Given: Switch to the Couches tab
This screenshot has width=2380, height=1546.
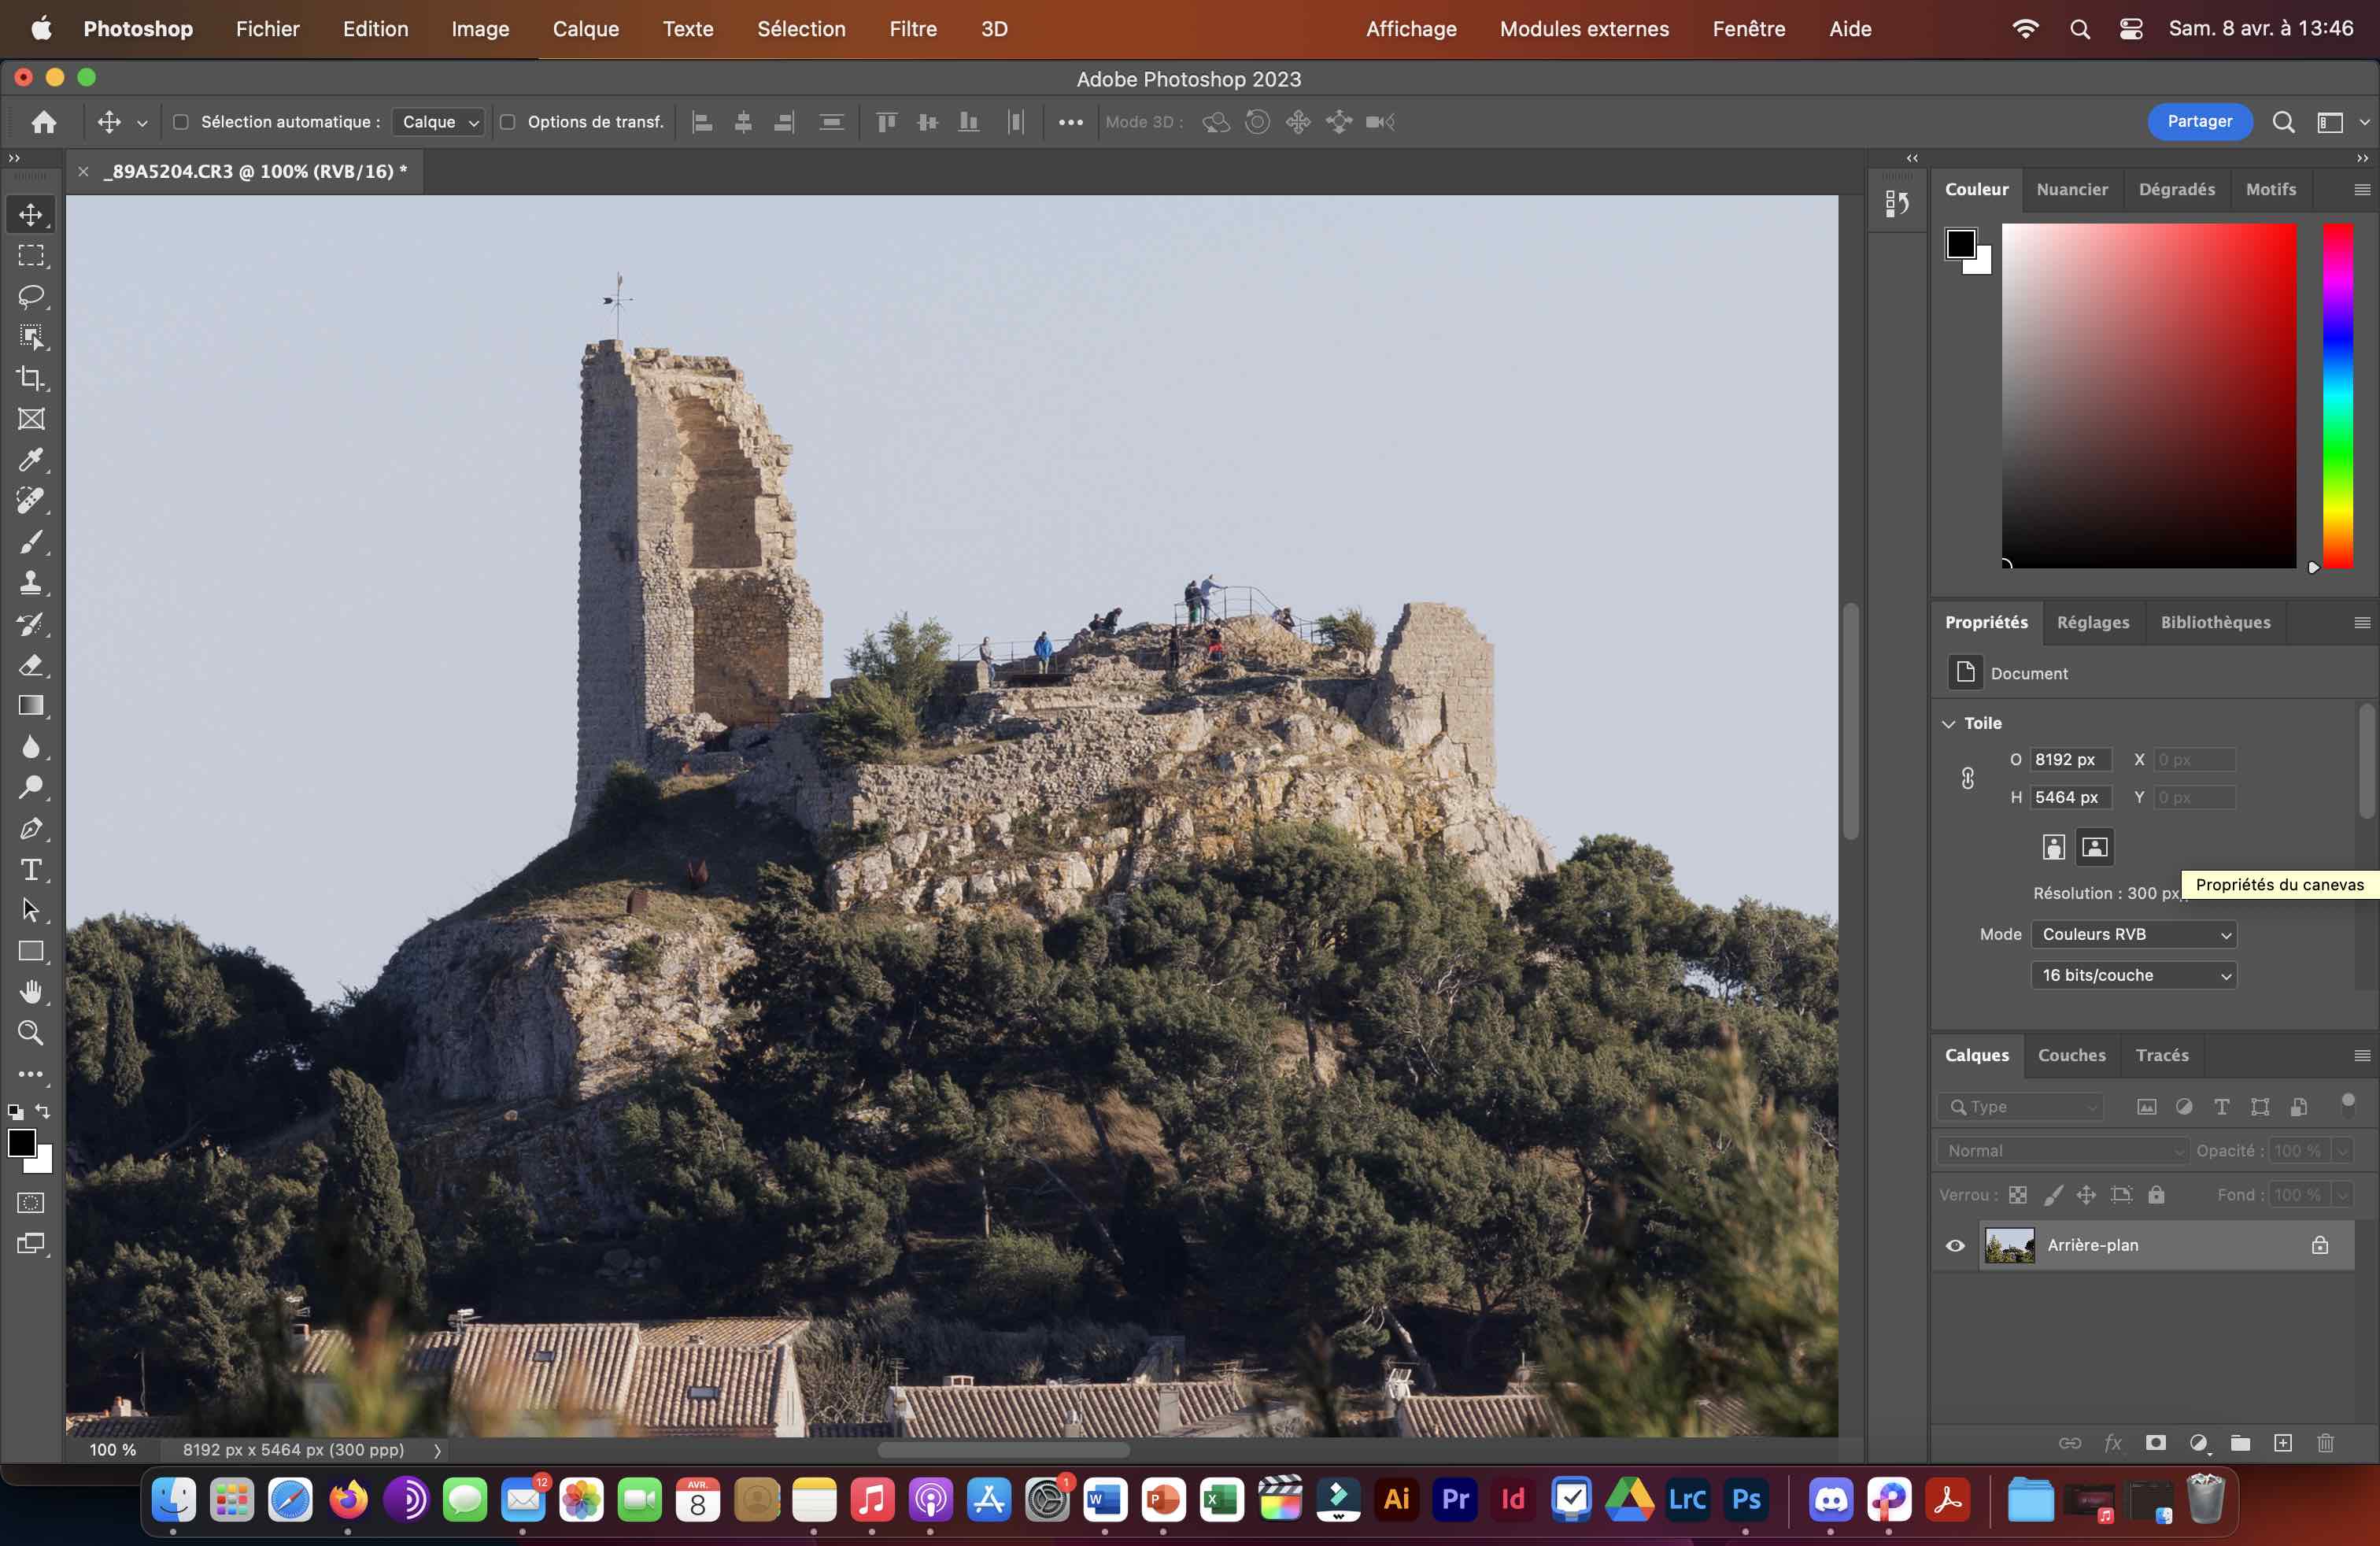Looking at the screenshot, I should point(2071,1055).
